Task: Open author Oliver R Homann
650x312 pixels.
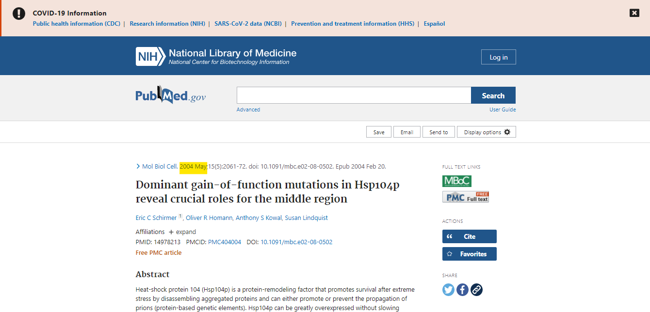Action: (x=209, y=218)
